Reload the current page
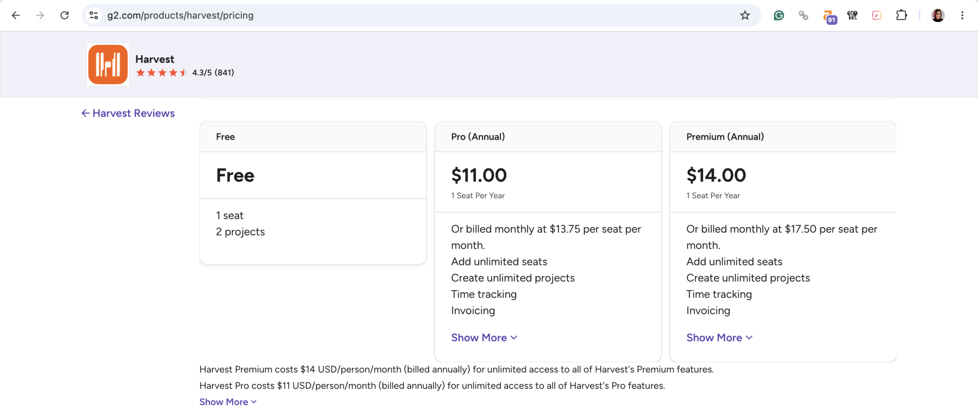978x417 pixels. pos(65,15)
